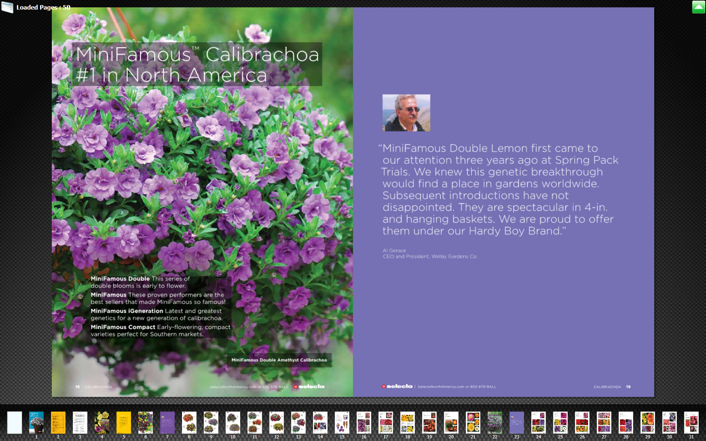Go to page 2 thumbnail
This screenshot has height=441, width=706.
(58, 423)
